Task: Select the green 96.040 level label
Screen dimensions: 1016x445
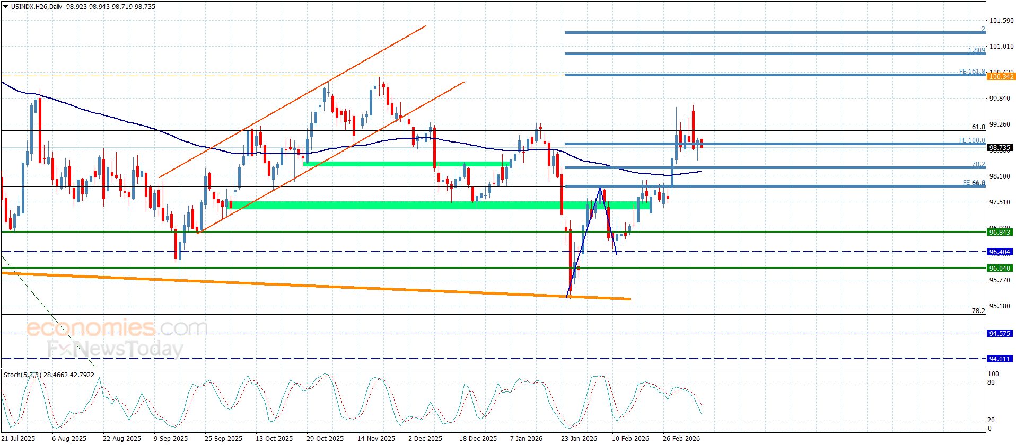Action: 1000,269
